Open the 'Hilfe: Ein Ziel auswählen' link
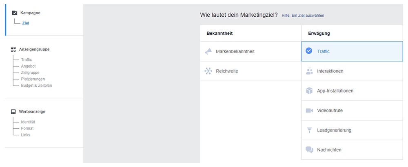Screen dimensions: 408x167 tap(303, 15)
